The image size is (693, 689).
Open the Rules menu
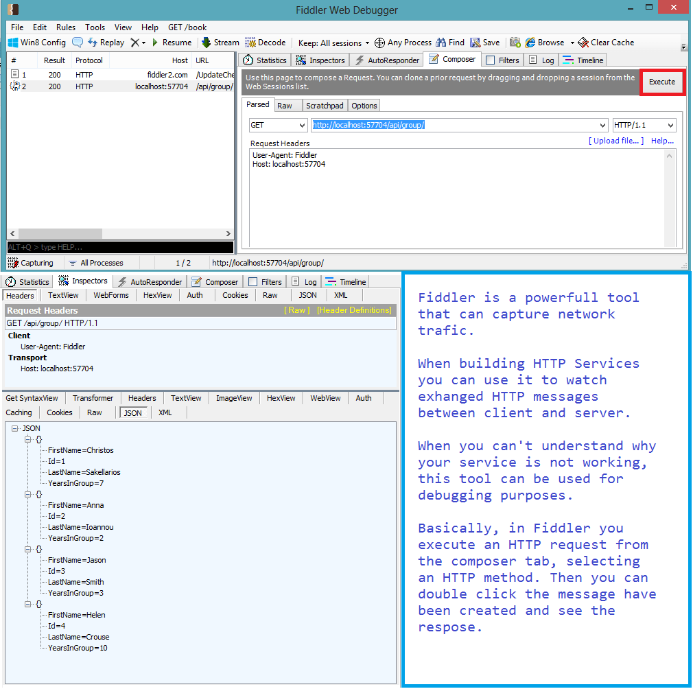tap(66, 27)
